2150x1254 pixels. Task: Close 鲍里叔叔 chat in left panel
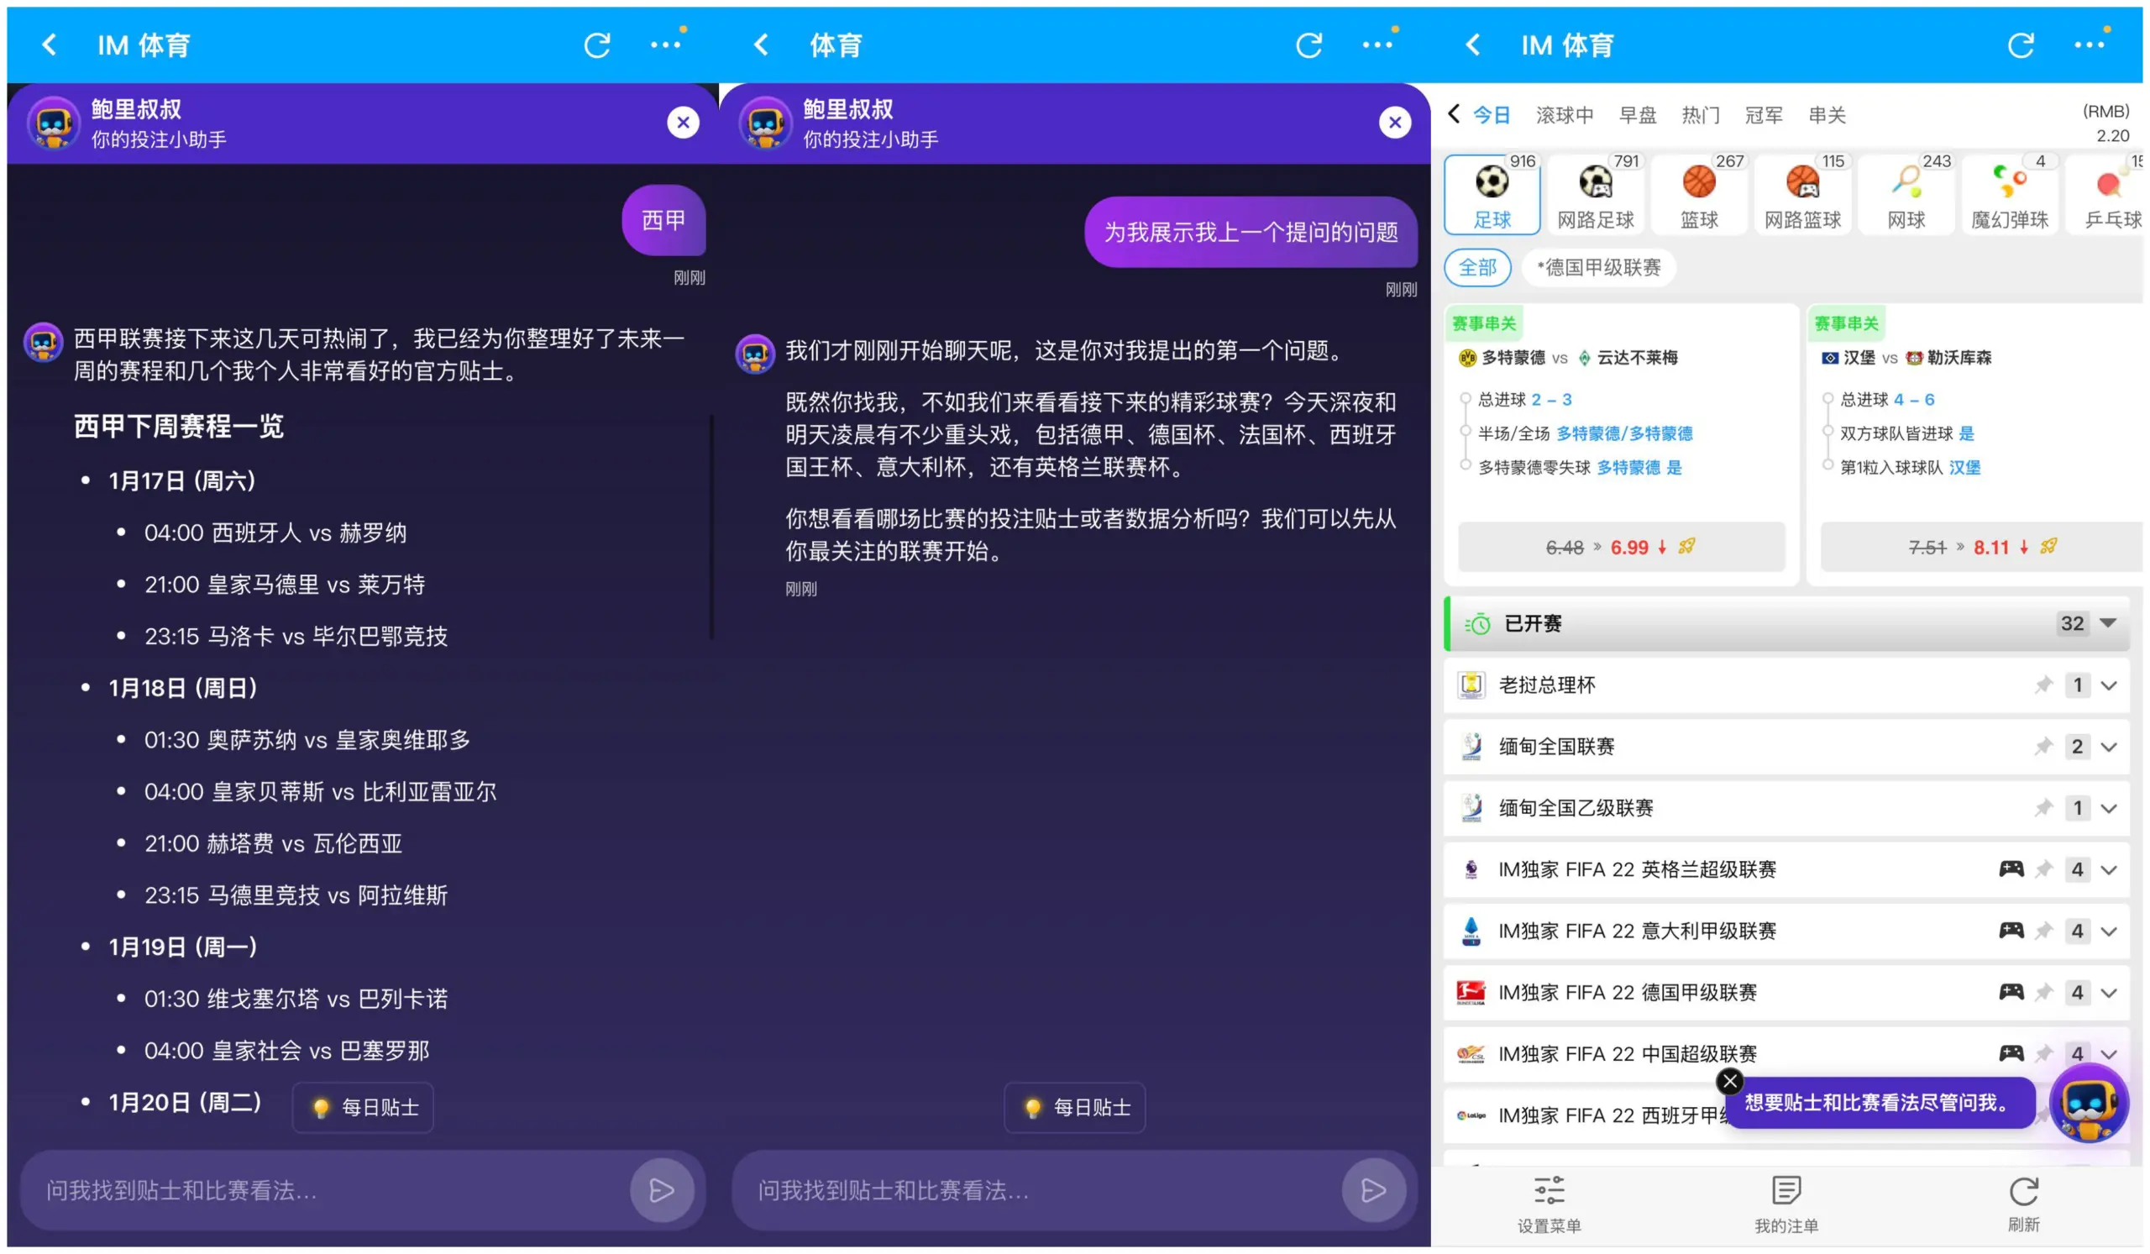[x=684, y=123]
